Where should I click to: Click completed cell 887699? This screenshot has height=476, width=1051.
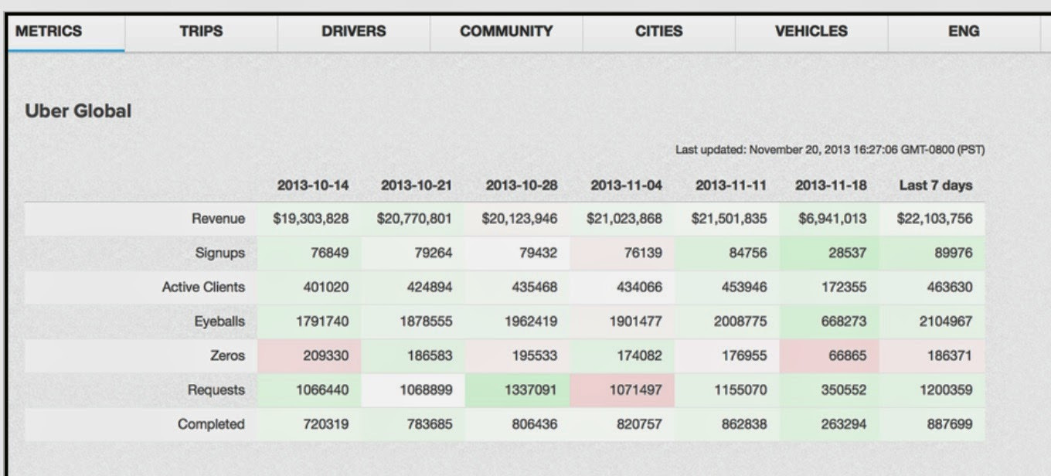click(x=933, y=424)
